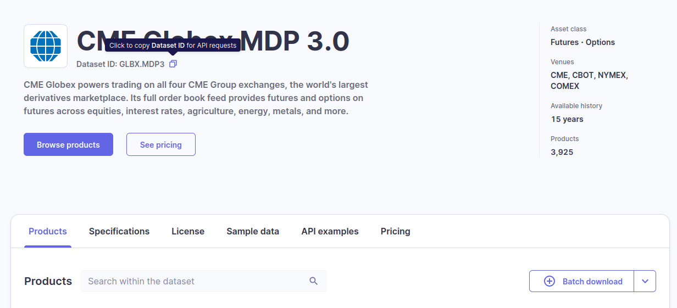The image size is (677, 308).
Task: View the Sample data tab
Action: (253, 231)
